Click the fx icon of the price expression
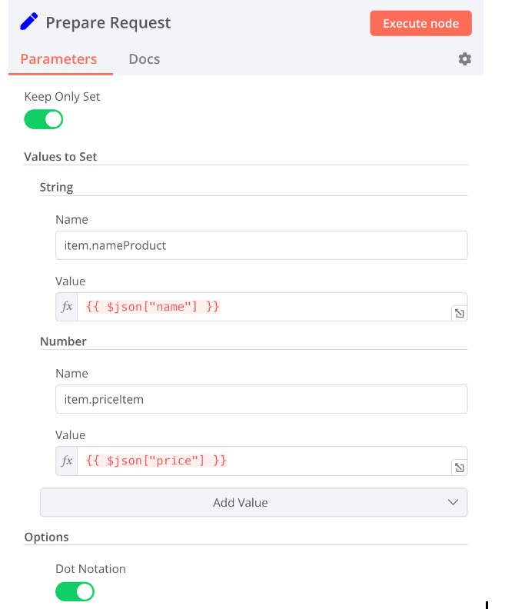The height and width of the screenshot is (609, 505). (x=67, y=461)
